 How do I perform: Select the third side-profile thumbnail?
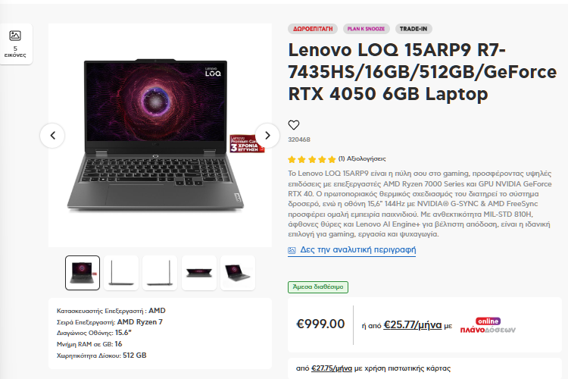tap(160, 273)
